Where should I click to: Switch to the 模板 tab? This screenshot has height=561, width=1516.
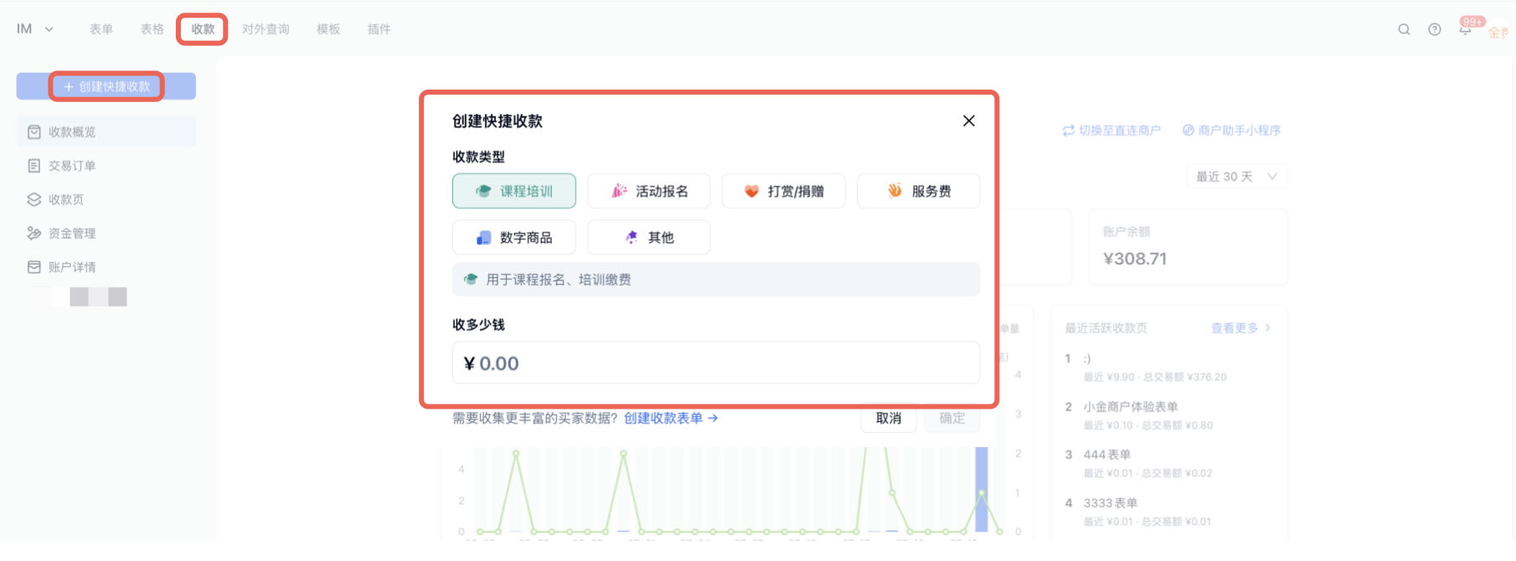tap(328, 29)
